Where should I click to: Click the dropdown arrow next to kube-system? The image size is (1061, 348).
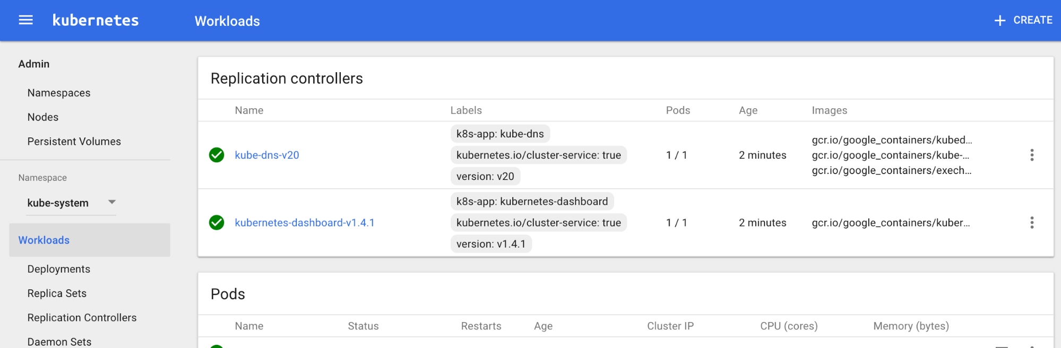coord(111,202)
